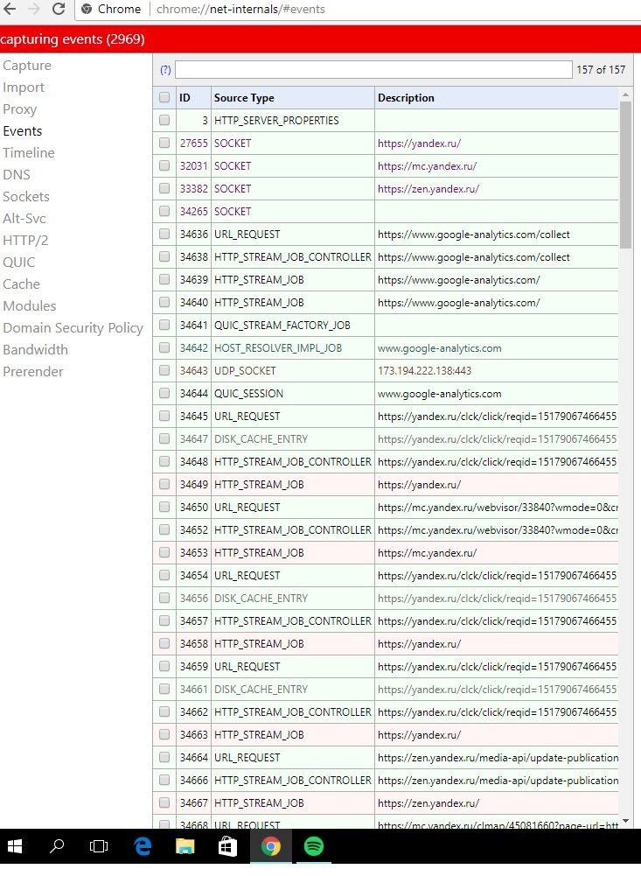Image resolution: width=641 pixels, height=876 pixels.
Task: Check the checkbox for QUIC_SESSION 34644
Action: pyautogui.click(x=164, y=393)
